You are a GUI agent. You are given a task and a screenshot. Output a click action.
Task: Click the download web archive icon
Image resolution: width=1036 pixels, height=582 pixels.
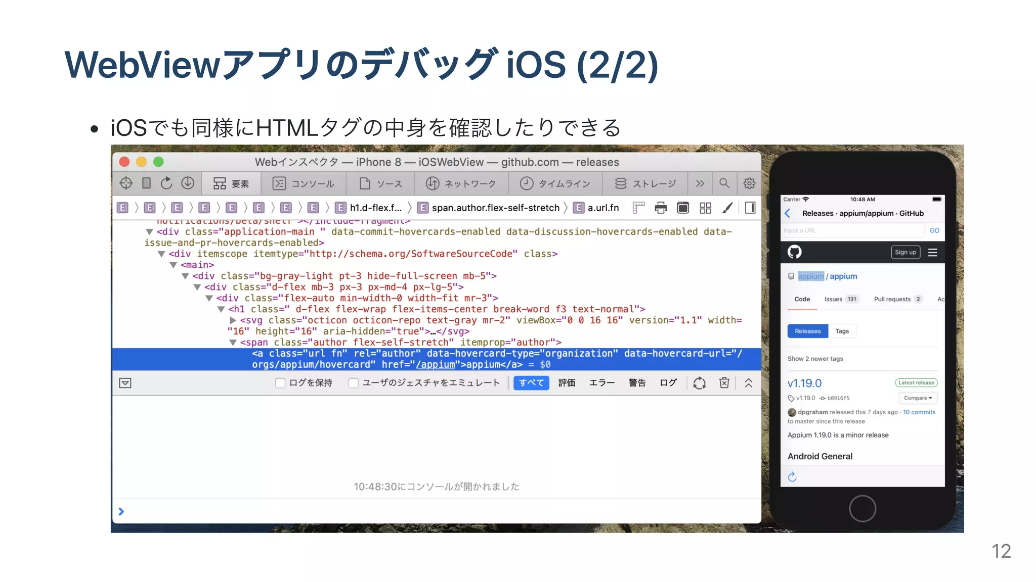coord(188,183)
